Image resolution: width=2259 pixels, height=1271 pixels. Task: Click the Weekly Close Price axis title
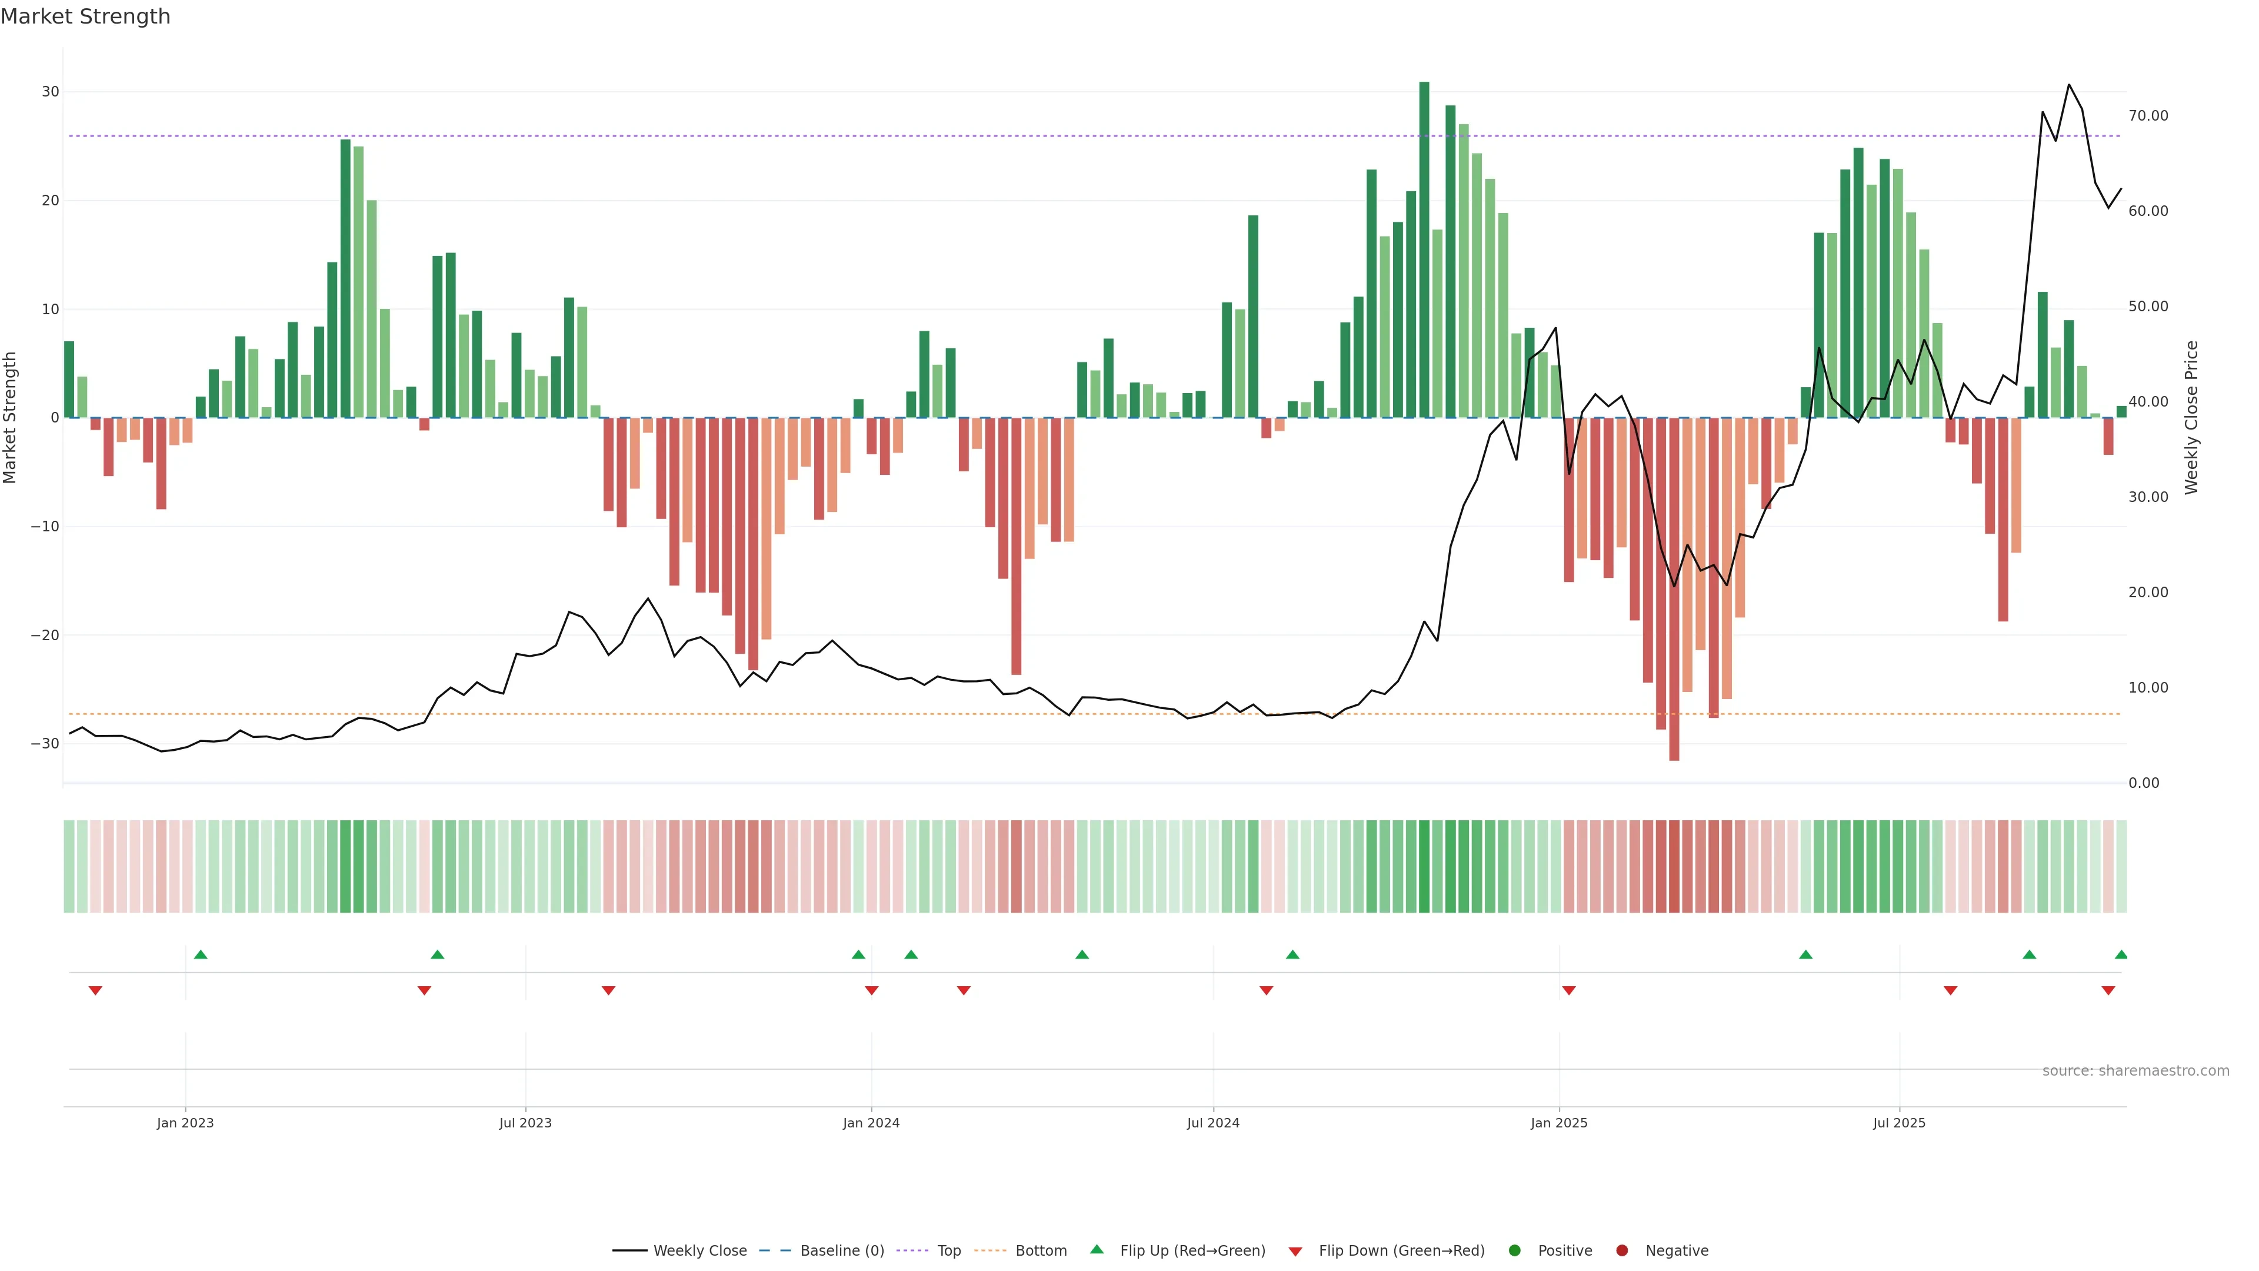pyautogui.click(x=2191, y=418)
